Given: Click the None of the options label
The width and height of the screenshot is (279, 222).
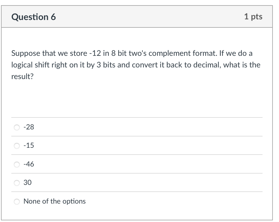Looking at the screenshot, I should tap(55, 201).
